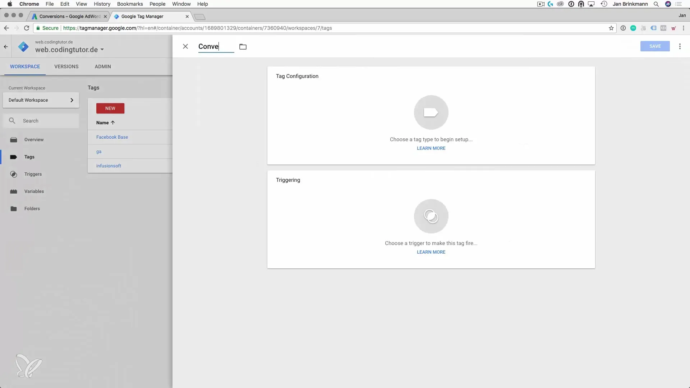The width and height of the screenshot is (690, 388).
Task: Click the Tags icon in the sidebar
Action: [14, 157]
